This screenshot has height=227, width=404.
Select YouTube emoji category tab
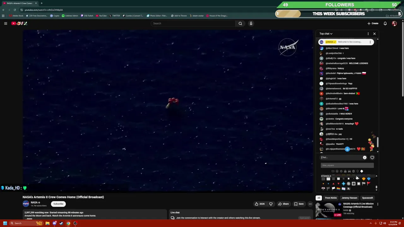(x=333, y=171)
